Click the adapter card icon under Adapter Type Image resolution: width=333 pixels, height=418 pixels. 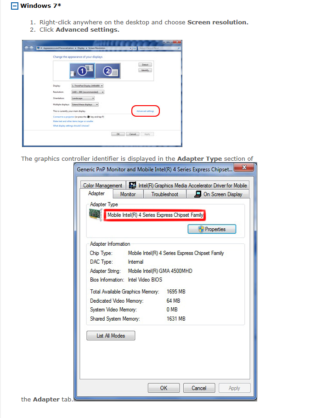click(96, 215)
